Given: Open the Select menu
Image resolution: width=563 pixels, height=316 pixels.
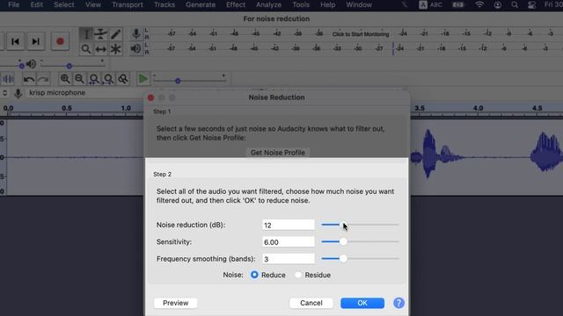Looking at the screenshot, I should [64, 4].
